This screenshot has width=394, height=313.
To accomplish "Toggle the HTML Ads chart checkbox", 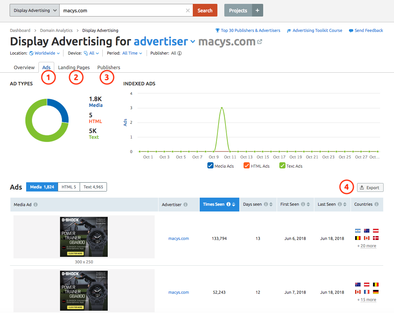I will 247,166.
